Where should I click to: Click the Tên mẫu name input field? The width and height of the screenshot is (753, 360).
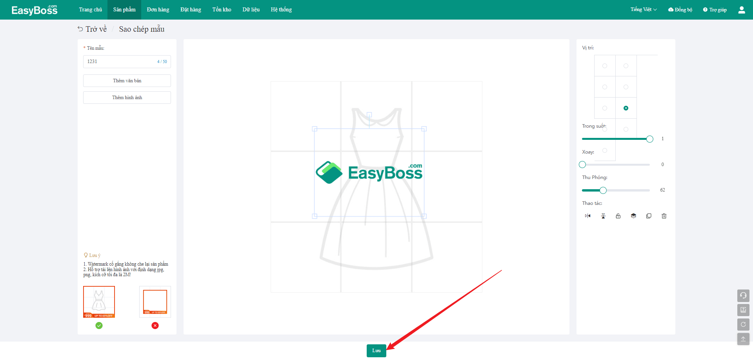127,62
